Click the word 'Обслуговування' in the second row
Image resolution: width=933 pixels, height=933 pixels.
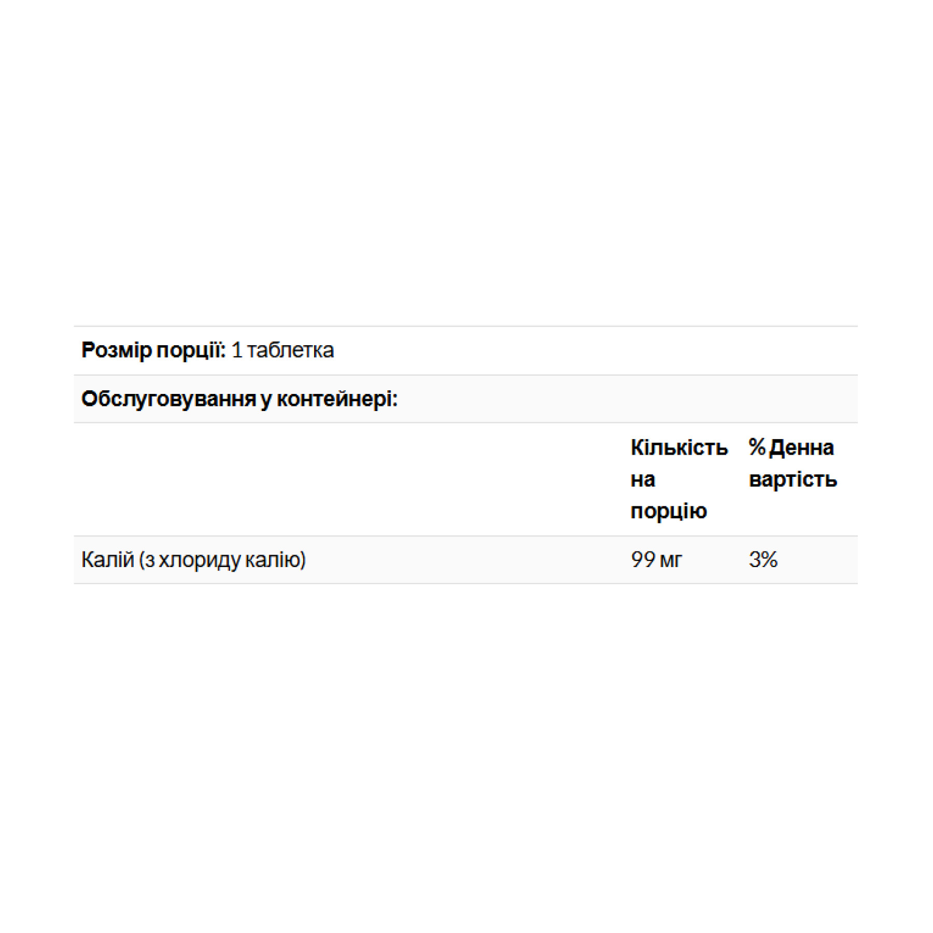click(x=169, y=399)
